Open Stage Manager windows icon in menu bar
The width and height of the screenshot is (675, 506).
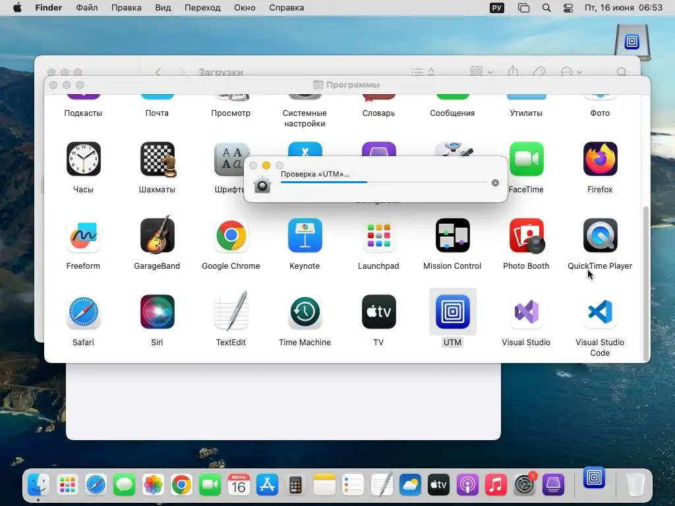[x=523, y=8]
